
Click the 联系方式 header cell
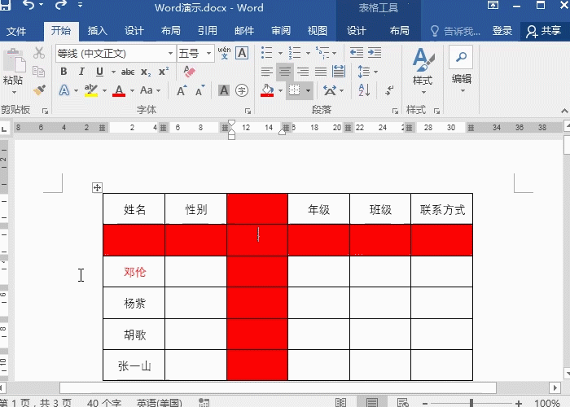442,209
